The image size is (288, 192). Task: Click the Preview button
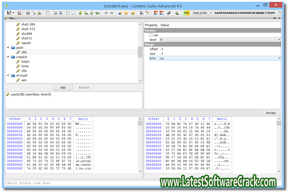click(x=271, y=113)
